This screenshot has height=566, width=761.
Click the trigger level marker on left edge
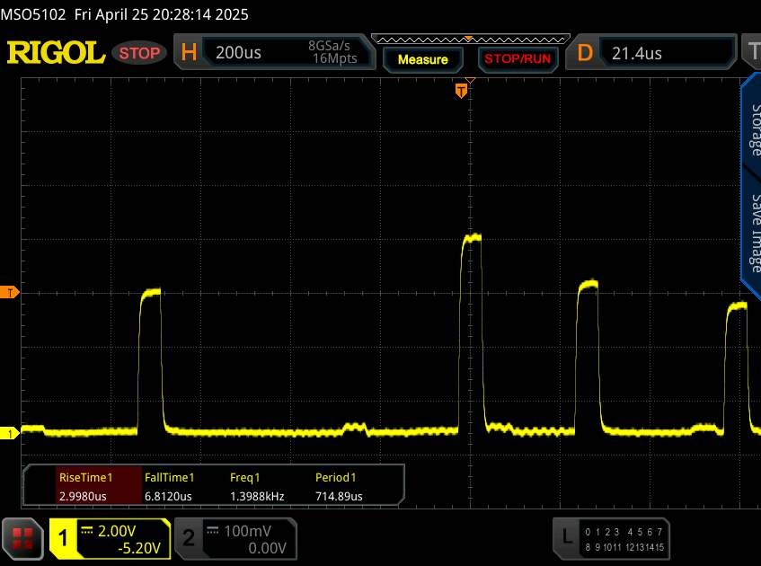click(10, 293)
